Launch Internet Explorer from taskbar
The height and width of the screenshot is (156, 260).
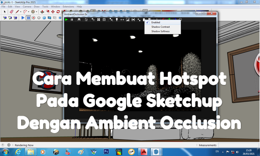point(18,152)
